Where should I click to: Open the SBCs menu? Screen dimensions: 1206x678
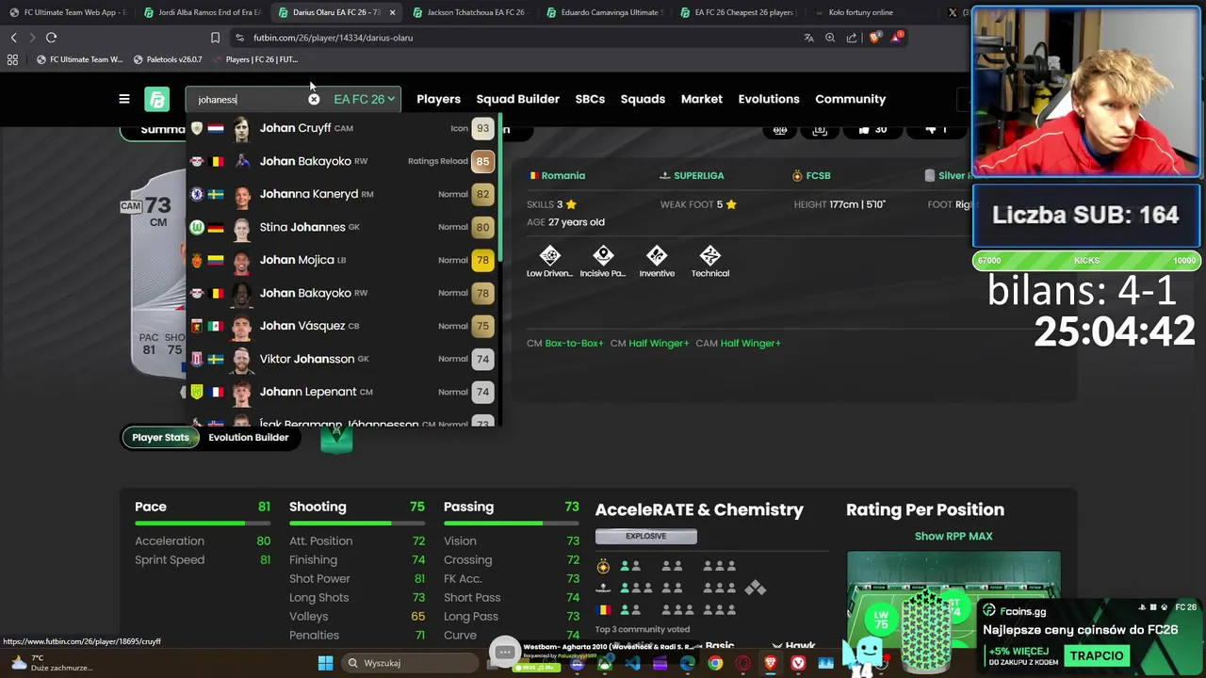point(590,99)
